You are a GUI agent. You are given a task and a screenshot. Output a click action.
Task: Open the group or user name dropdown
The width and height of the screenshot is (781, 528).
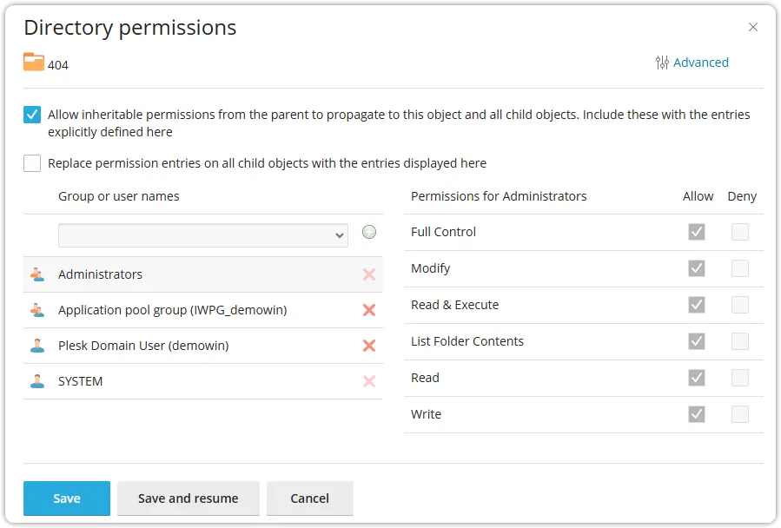point(203,235)
